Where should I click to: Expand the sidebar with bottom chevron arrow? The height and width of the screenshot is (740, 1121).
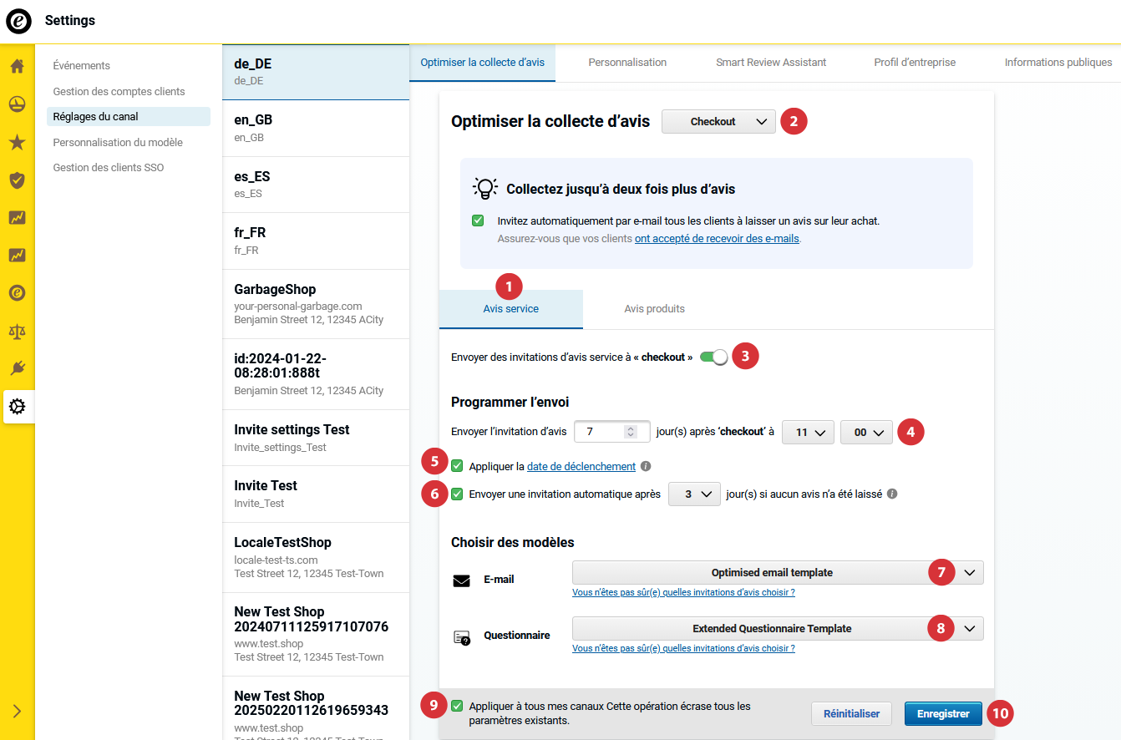(17, 712)
